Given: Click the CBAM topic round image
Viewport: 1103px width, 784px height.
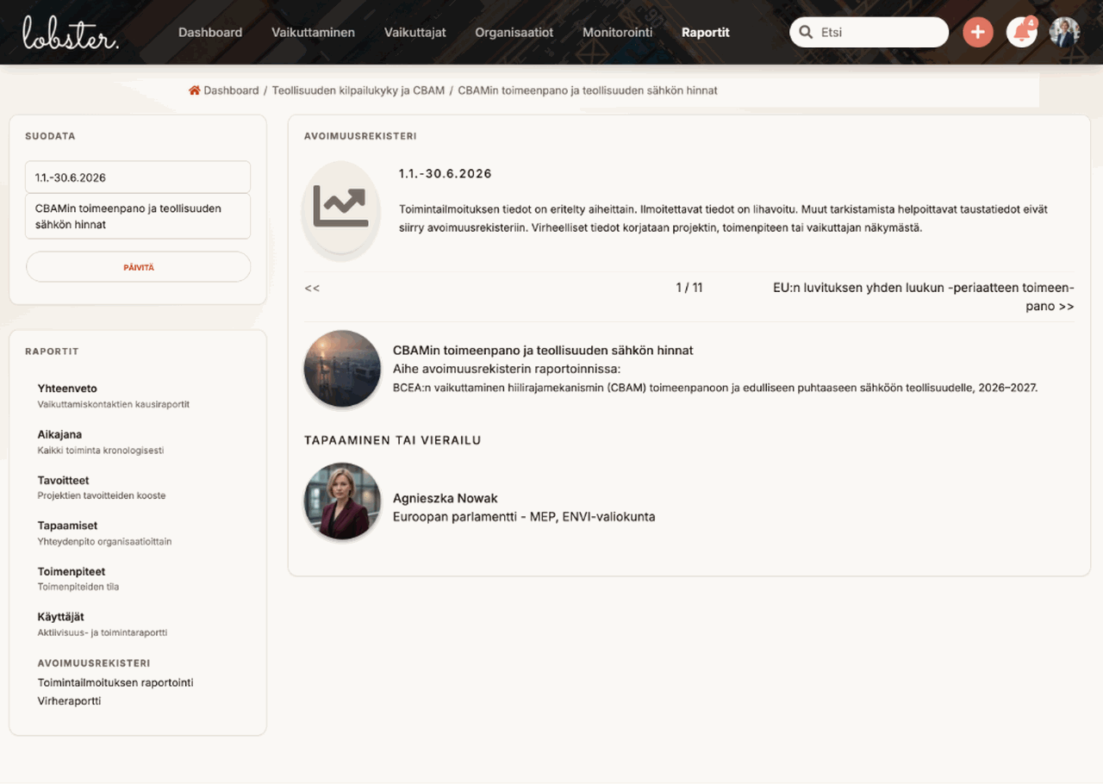Looking at the screenshot, I should click(x=342, y=369).
